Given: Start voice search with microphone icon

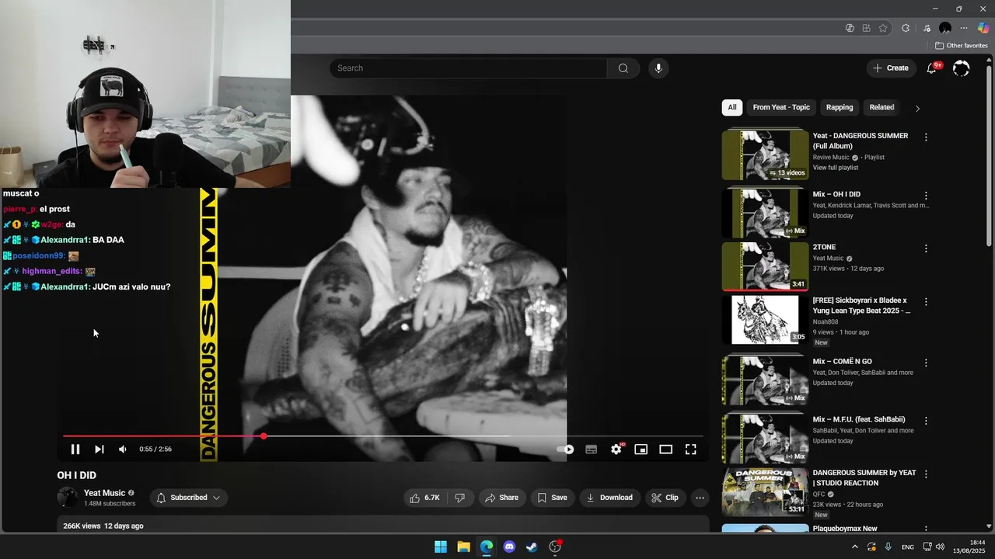Looking at the screenshot, I should (x=658, y=68).
